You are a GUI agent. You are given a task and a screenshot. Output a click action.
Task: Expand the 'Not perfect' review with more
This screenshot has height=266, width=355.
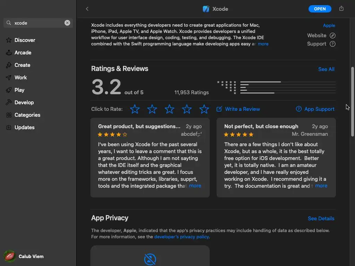coord(321,186)
